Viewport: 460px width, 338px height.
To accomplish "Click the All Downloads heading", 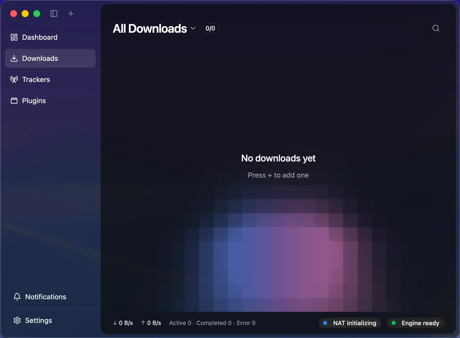I will (x=150, y=28).
